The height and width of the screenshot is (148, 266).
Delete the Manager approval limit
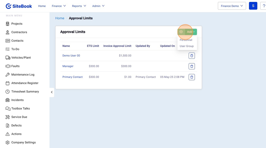coord(192,66)
